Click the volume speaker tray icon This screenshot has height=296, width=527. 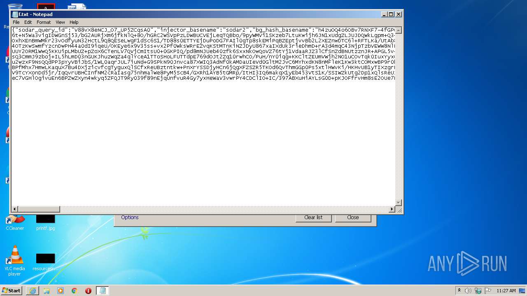pyautogui.click(x=468, y=291)
